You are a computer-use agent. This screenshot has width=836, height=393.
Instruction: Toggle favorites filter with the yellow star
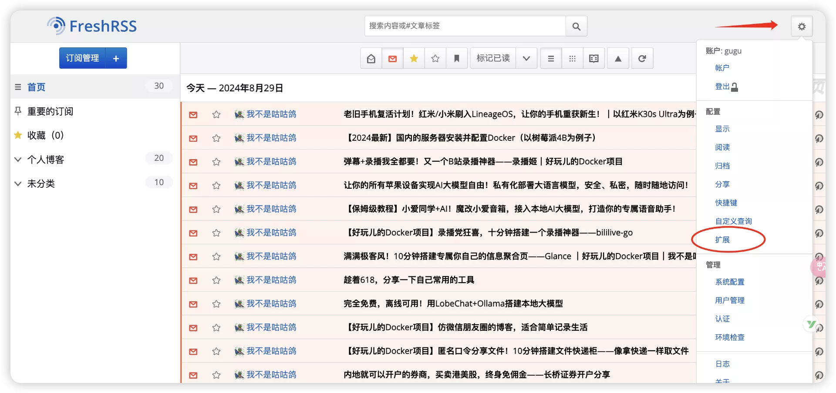(x=414, y=58)
